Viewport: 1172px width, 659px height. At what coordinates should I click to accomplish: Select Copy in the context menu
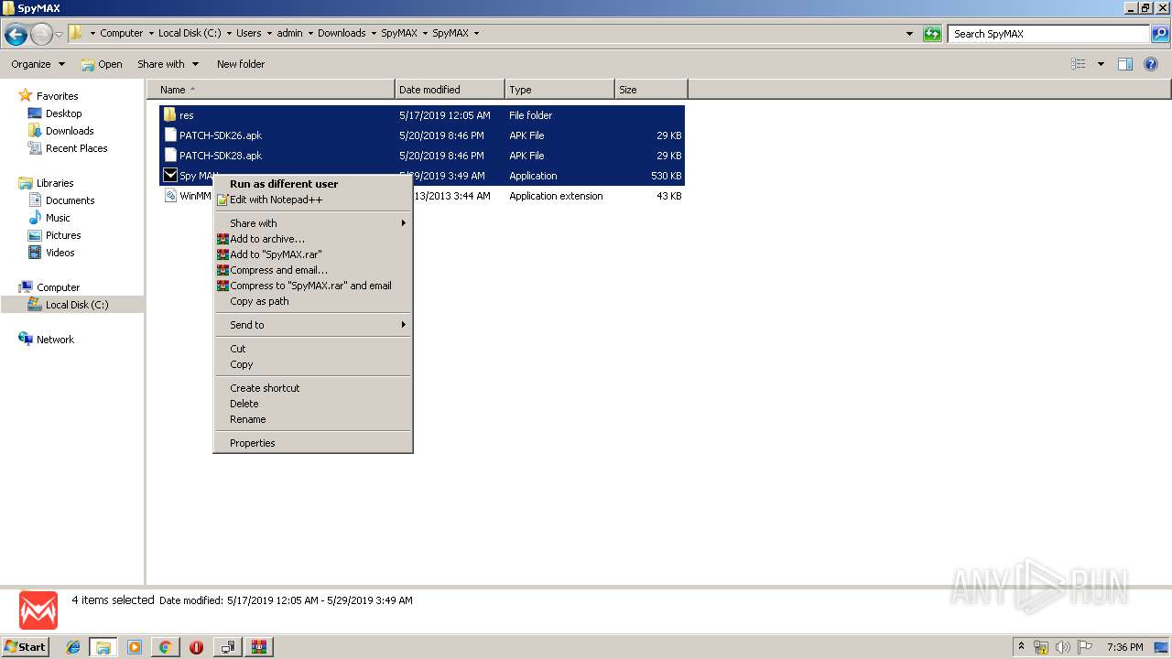tap(312, 364)
